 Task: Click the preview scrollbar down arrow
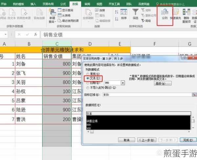point(193,128)
